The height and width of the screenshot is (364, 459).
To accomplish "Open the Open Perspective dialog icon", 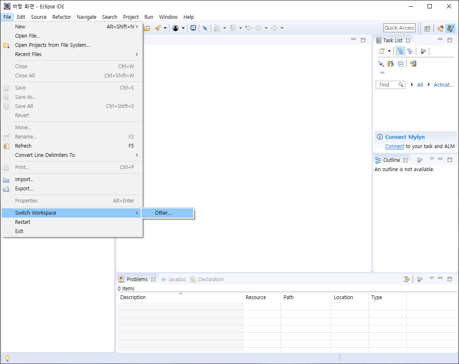I will [428, 28].
